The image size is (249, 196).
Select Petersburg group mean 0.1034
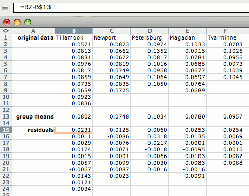(150, 116)
